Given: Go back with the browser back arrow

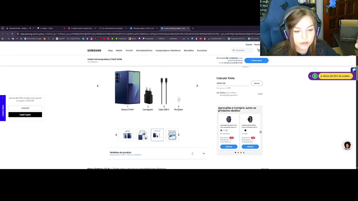Looking at the screenshot, I should coord(3,34).
